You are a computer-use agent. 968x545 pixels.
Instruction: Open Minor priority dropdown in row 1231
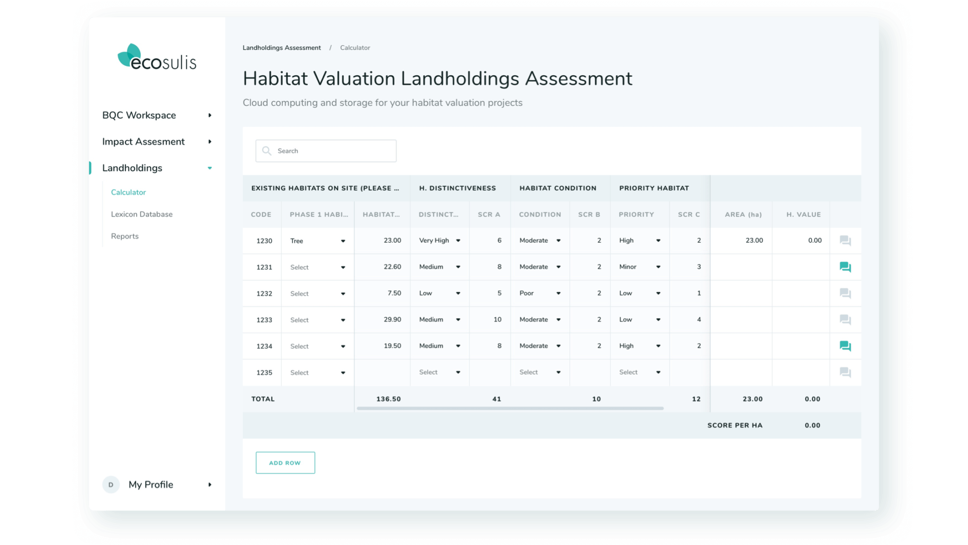point(640,267)
